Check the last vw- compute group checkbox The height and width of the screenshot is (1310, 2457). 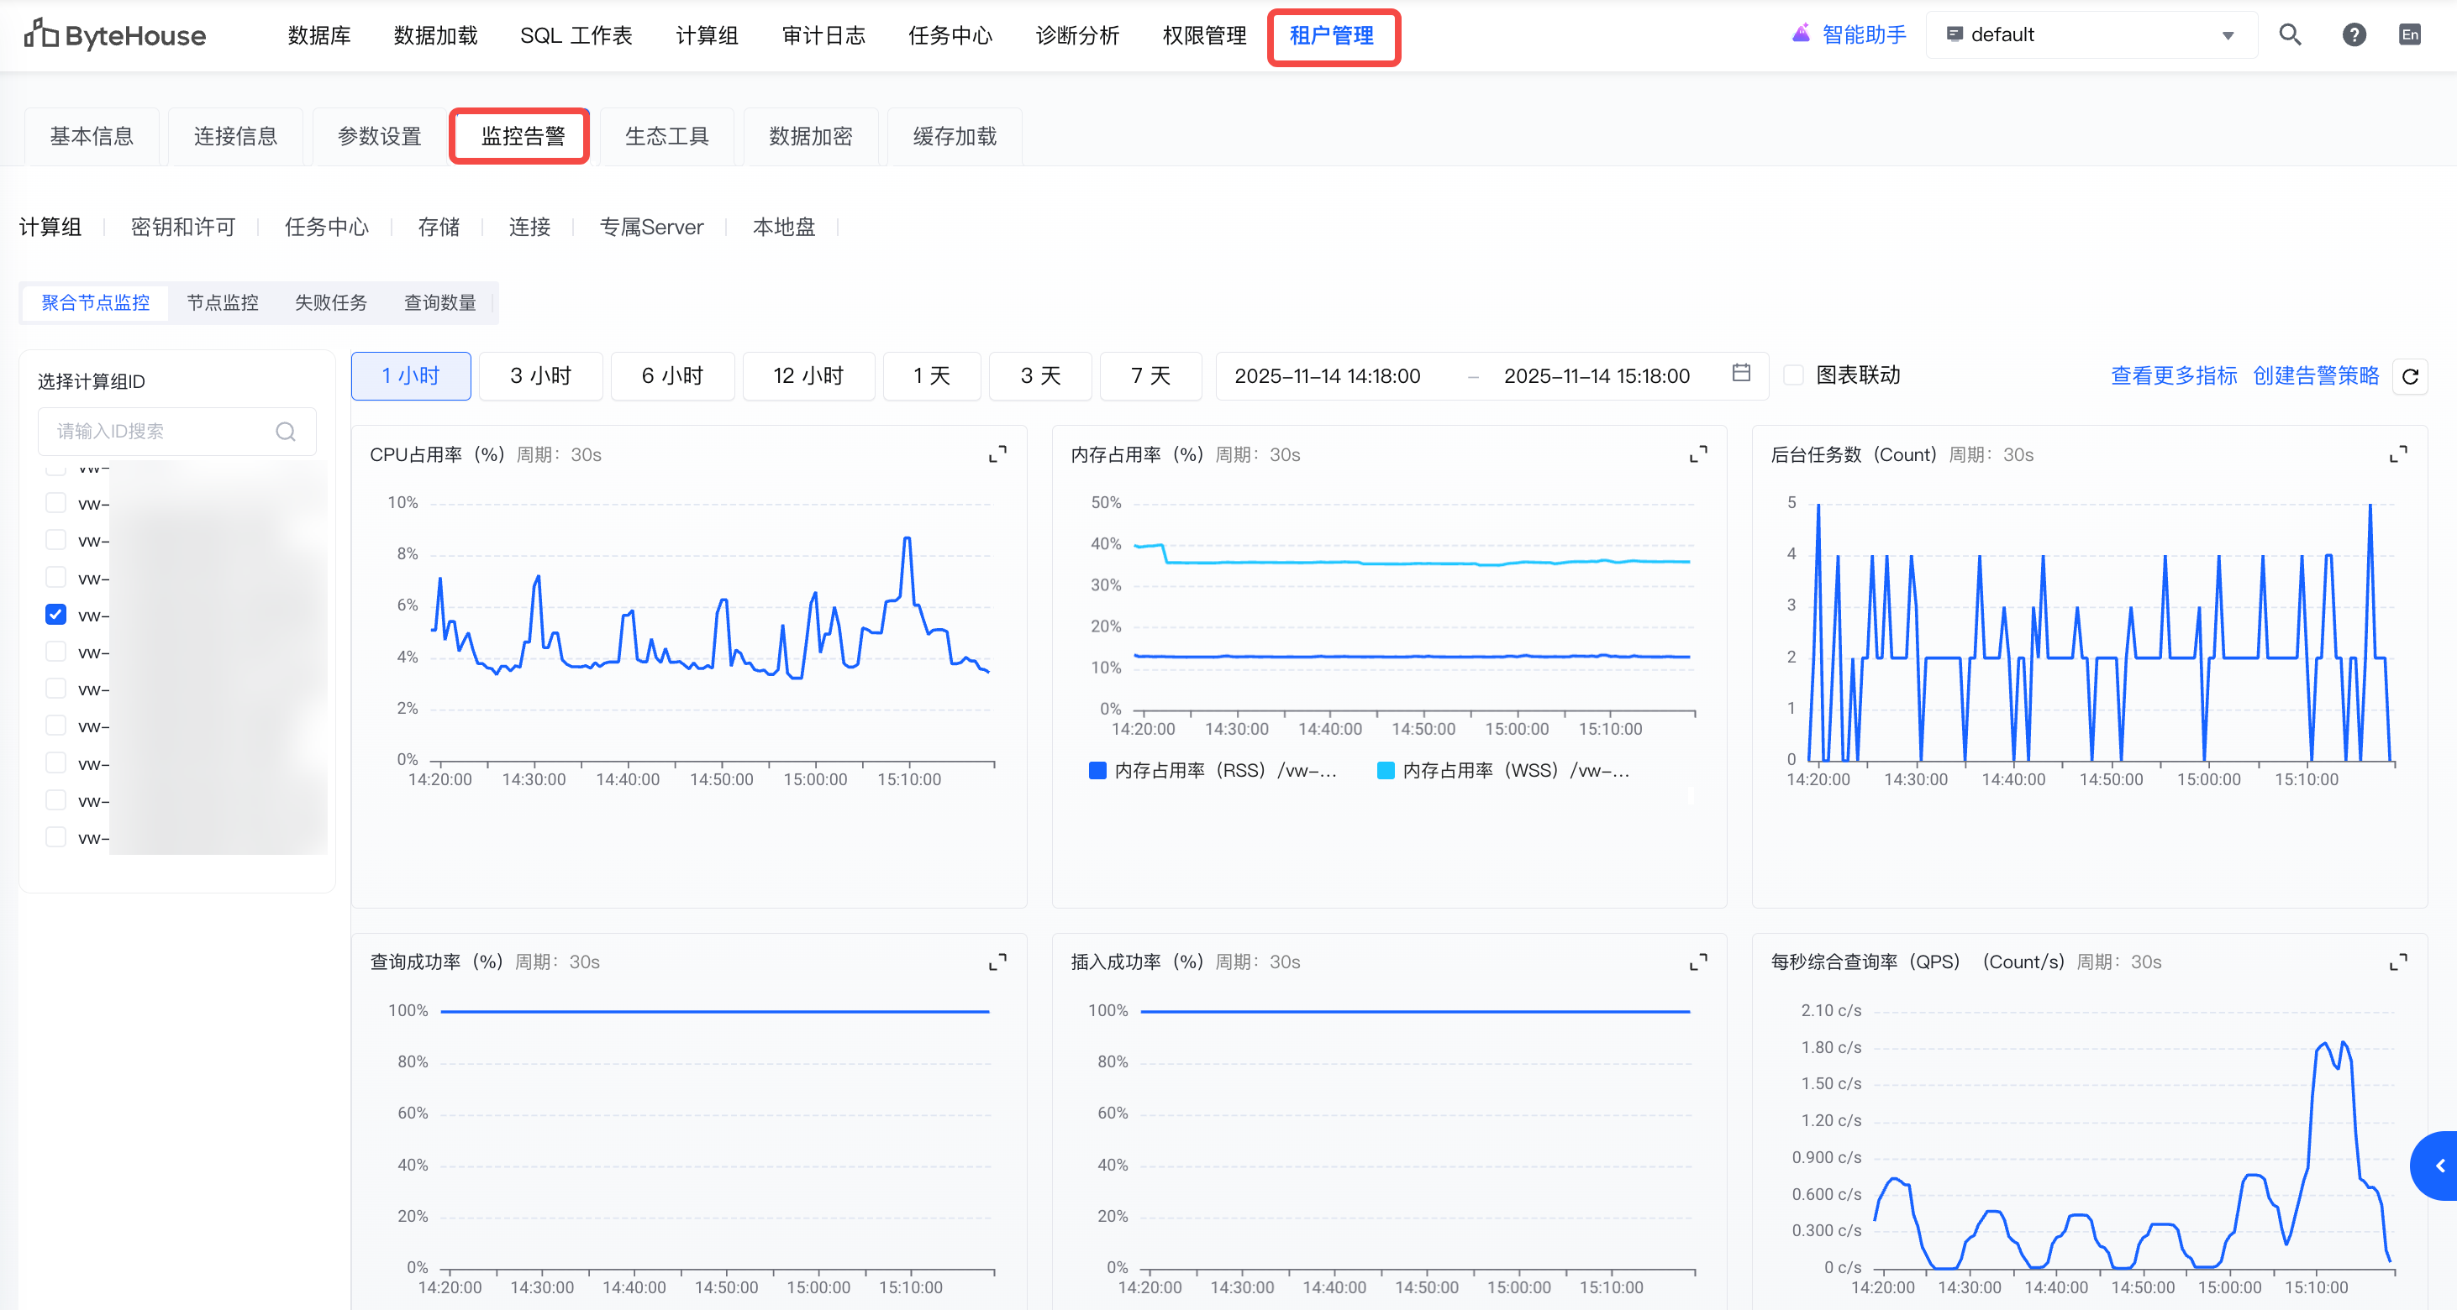coord(56,837)
